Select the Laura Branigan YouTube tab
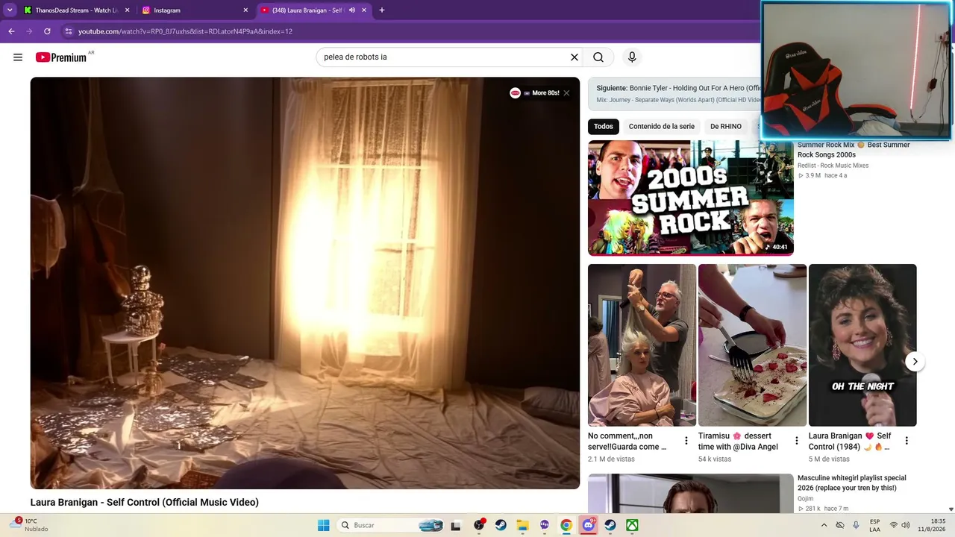 click(x=314, y=10)
